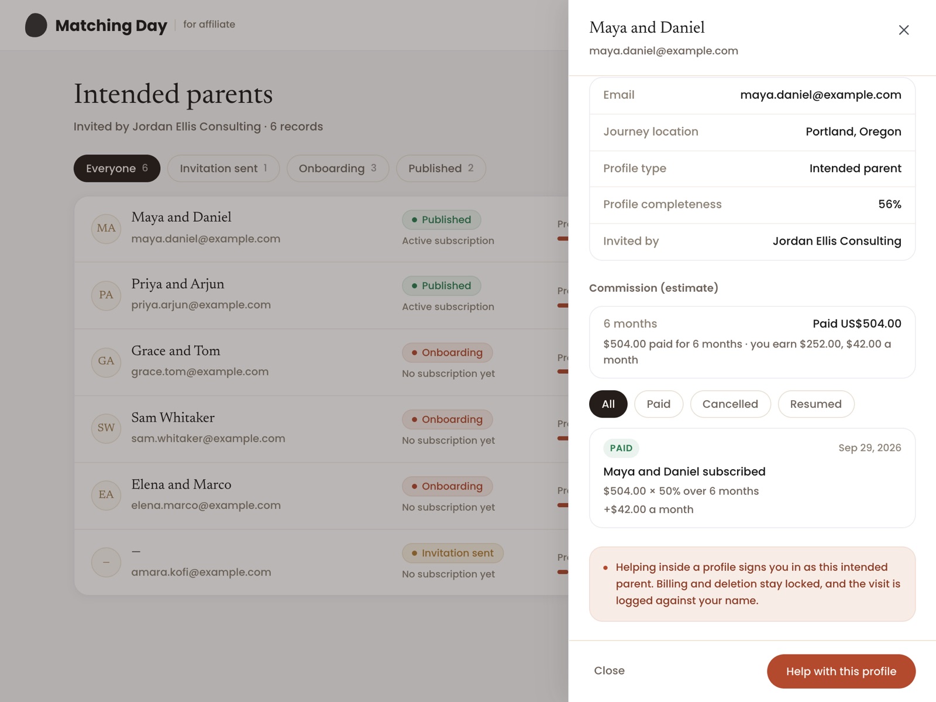Open the MA avatar for Maya and Daniel
This screenshot has height=702, width=936.
coord(106,228)
